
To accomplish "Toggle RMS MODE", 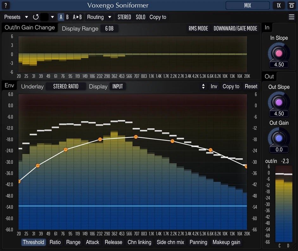I will pos(198,28).
